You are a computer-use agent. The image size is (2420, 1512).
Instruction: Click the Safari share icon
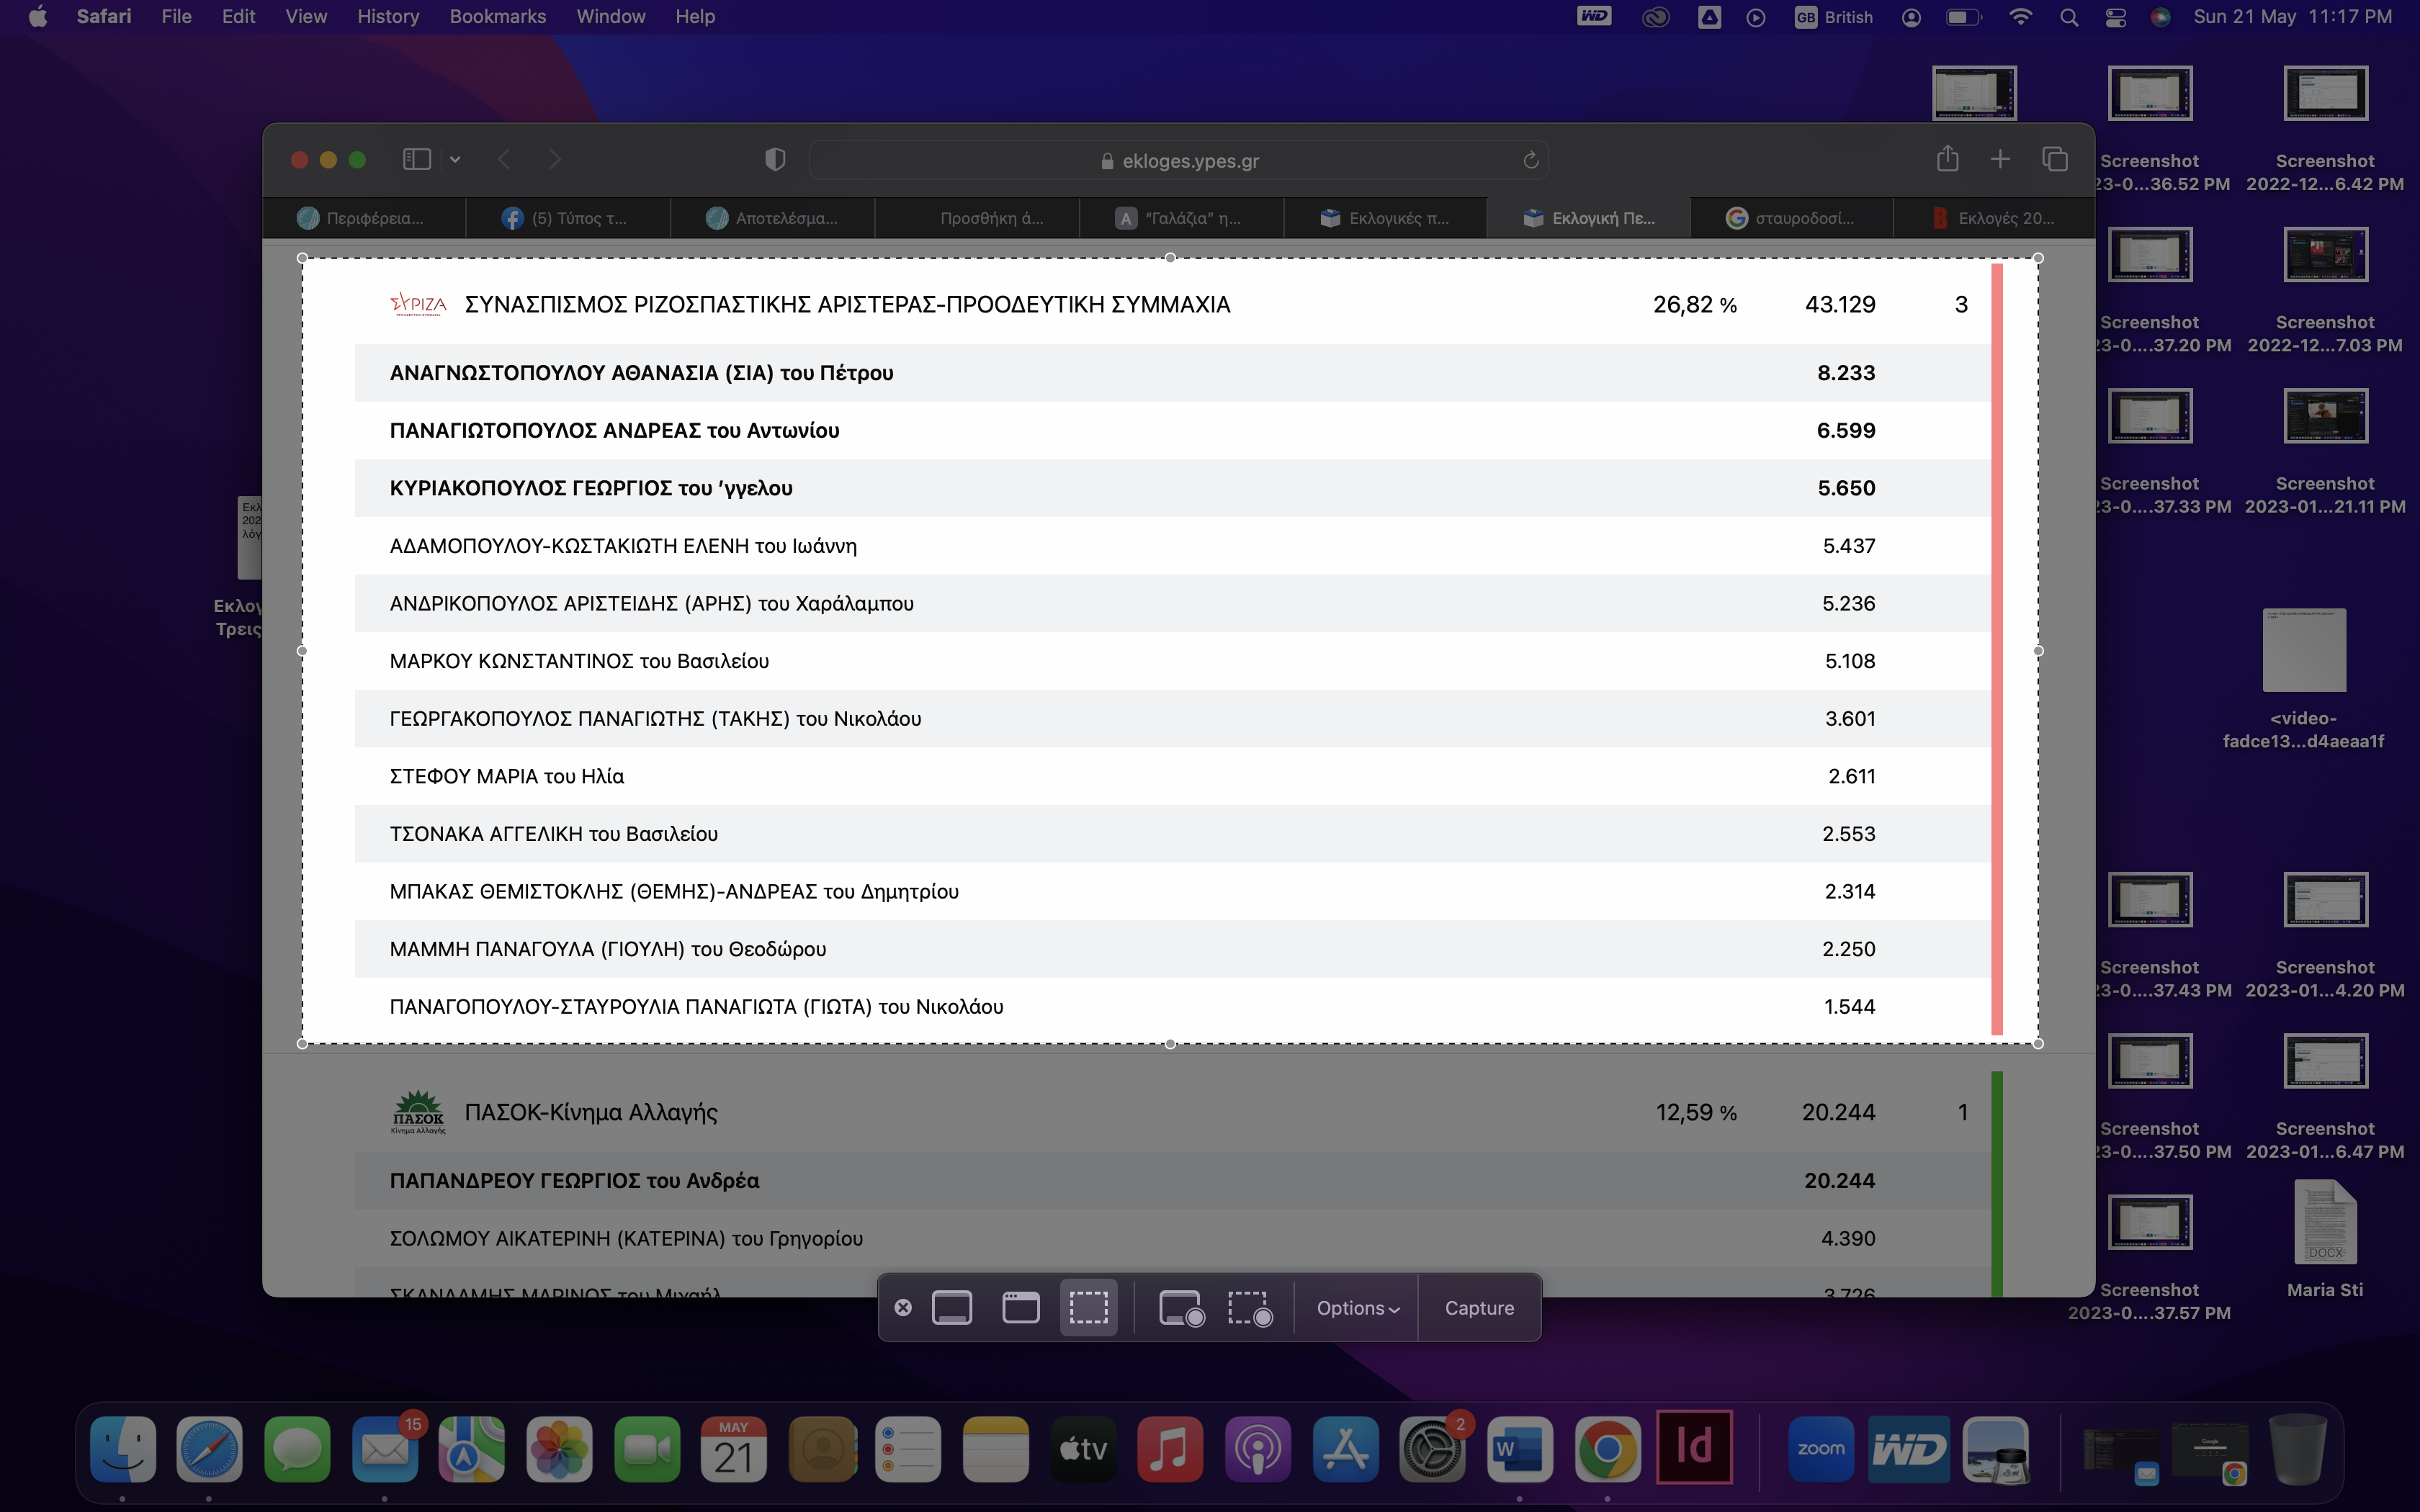click(1947, 158)
